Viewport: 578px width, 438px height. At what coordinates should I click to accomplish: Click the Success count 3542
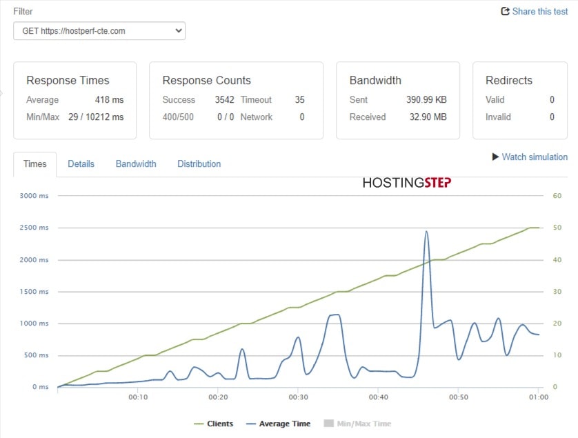click(224, 100)
